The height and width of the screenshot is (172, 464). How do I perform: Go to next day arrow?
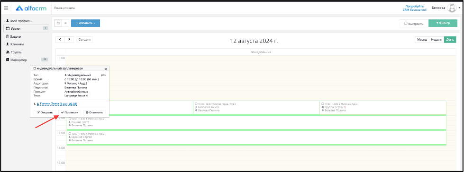point(69,39)
